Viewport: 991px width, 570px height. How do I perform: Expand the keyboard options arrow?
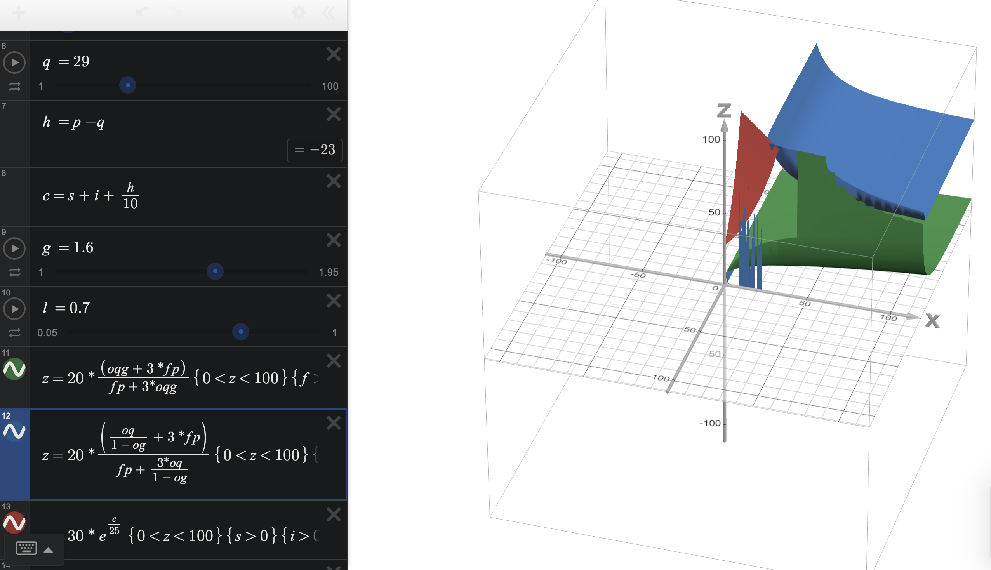[x=48, y=550]
